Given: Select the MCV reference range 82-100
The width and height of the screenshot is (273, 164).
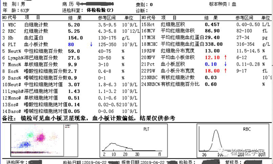Looking at the screenshot, I should tap(244, 31).
